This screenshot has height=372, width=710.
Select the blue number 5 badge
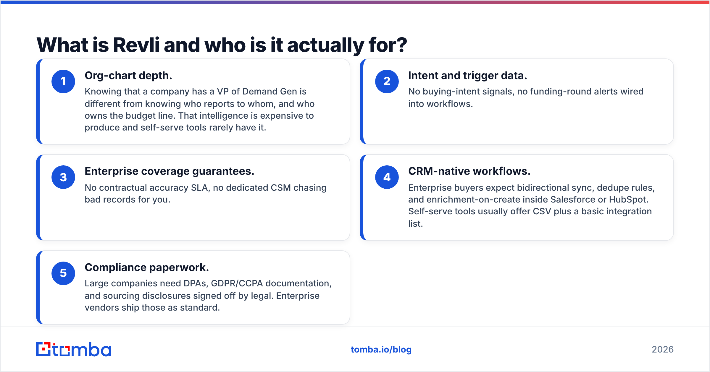[63, 273]
